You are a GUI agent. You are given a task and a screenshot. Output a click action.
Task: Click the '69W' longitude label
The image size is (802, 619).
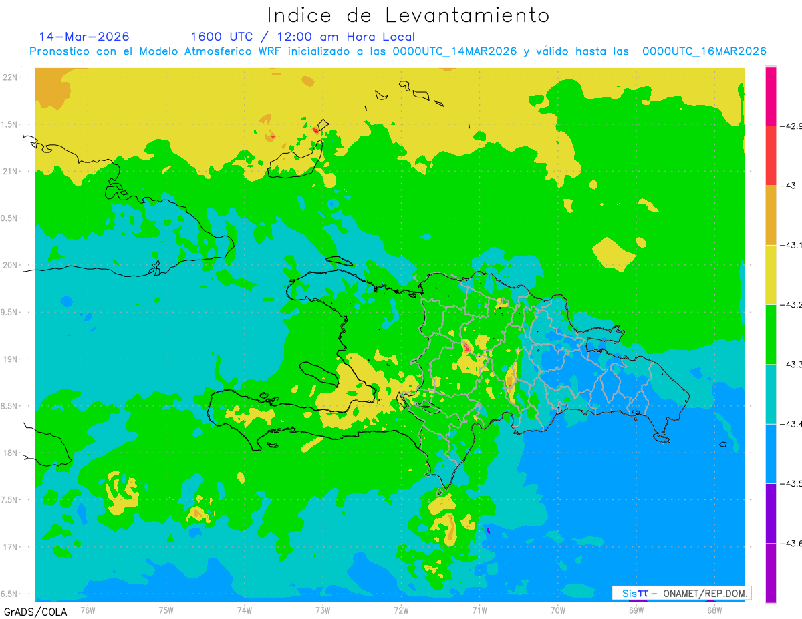[636, 609]
